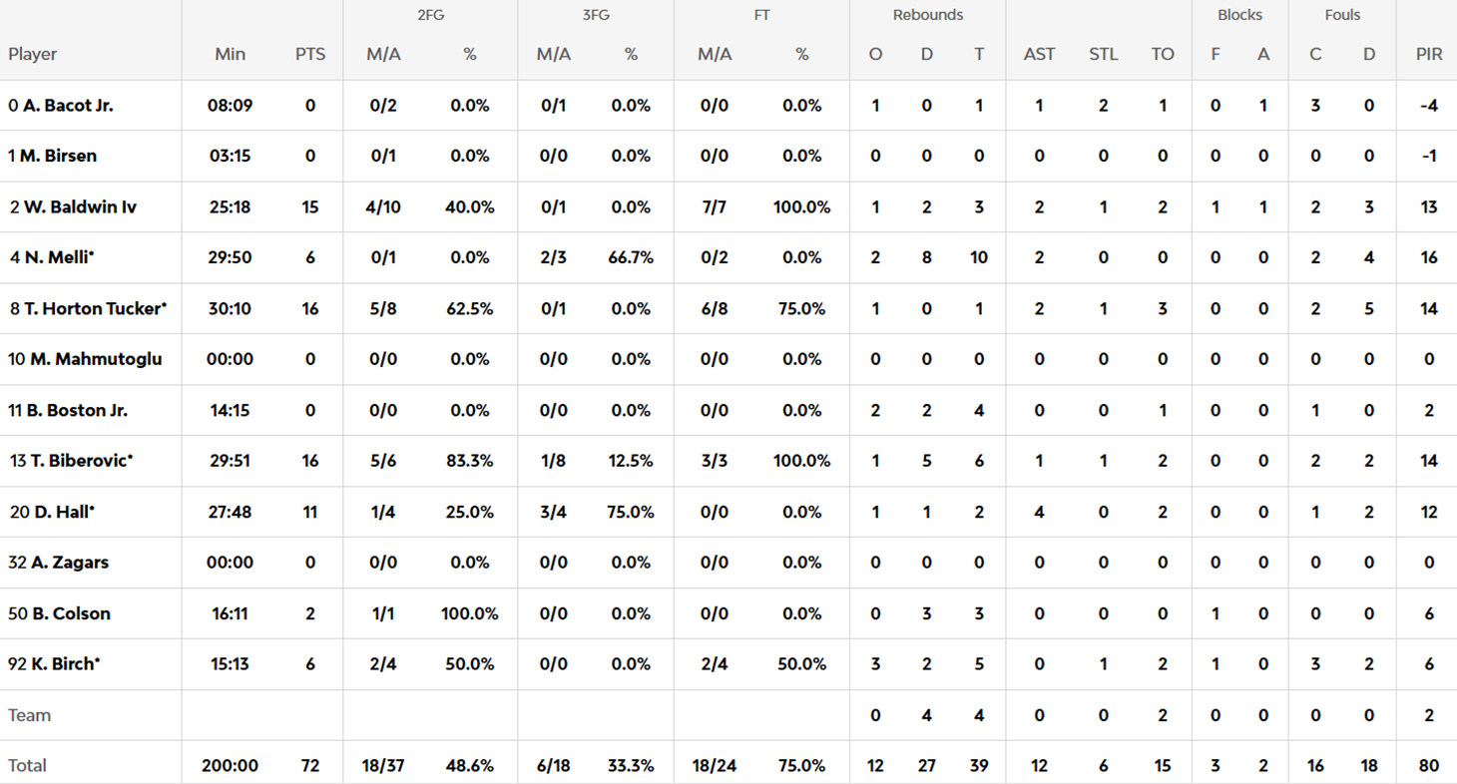Image resolution: width=1457 pixels, height=784 pixels.
Task: Click the TO column header
Action: pyautogui.click(x=1163, y=55)
